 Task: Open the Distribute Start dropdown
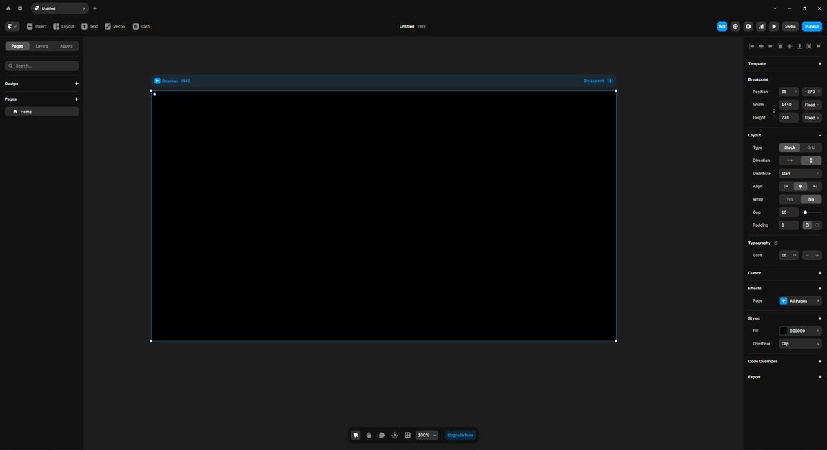pos(800,174)
